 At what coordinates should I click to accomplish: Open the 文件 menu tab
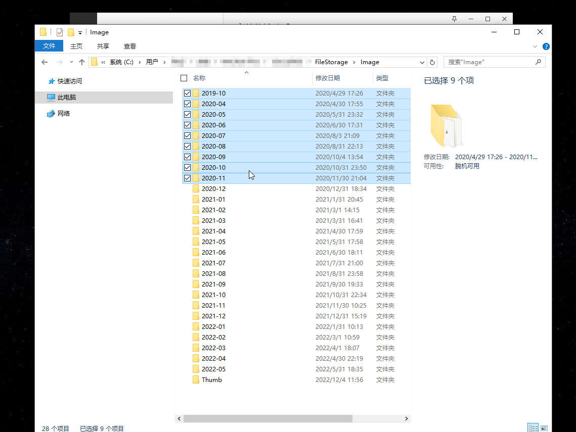tap(49, 46)
